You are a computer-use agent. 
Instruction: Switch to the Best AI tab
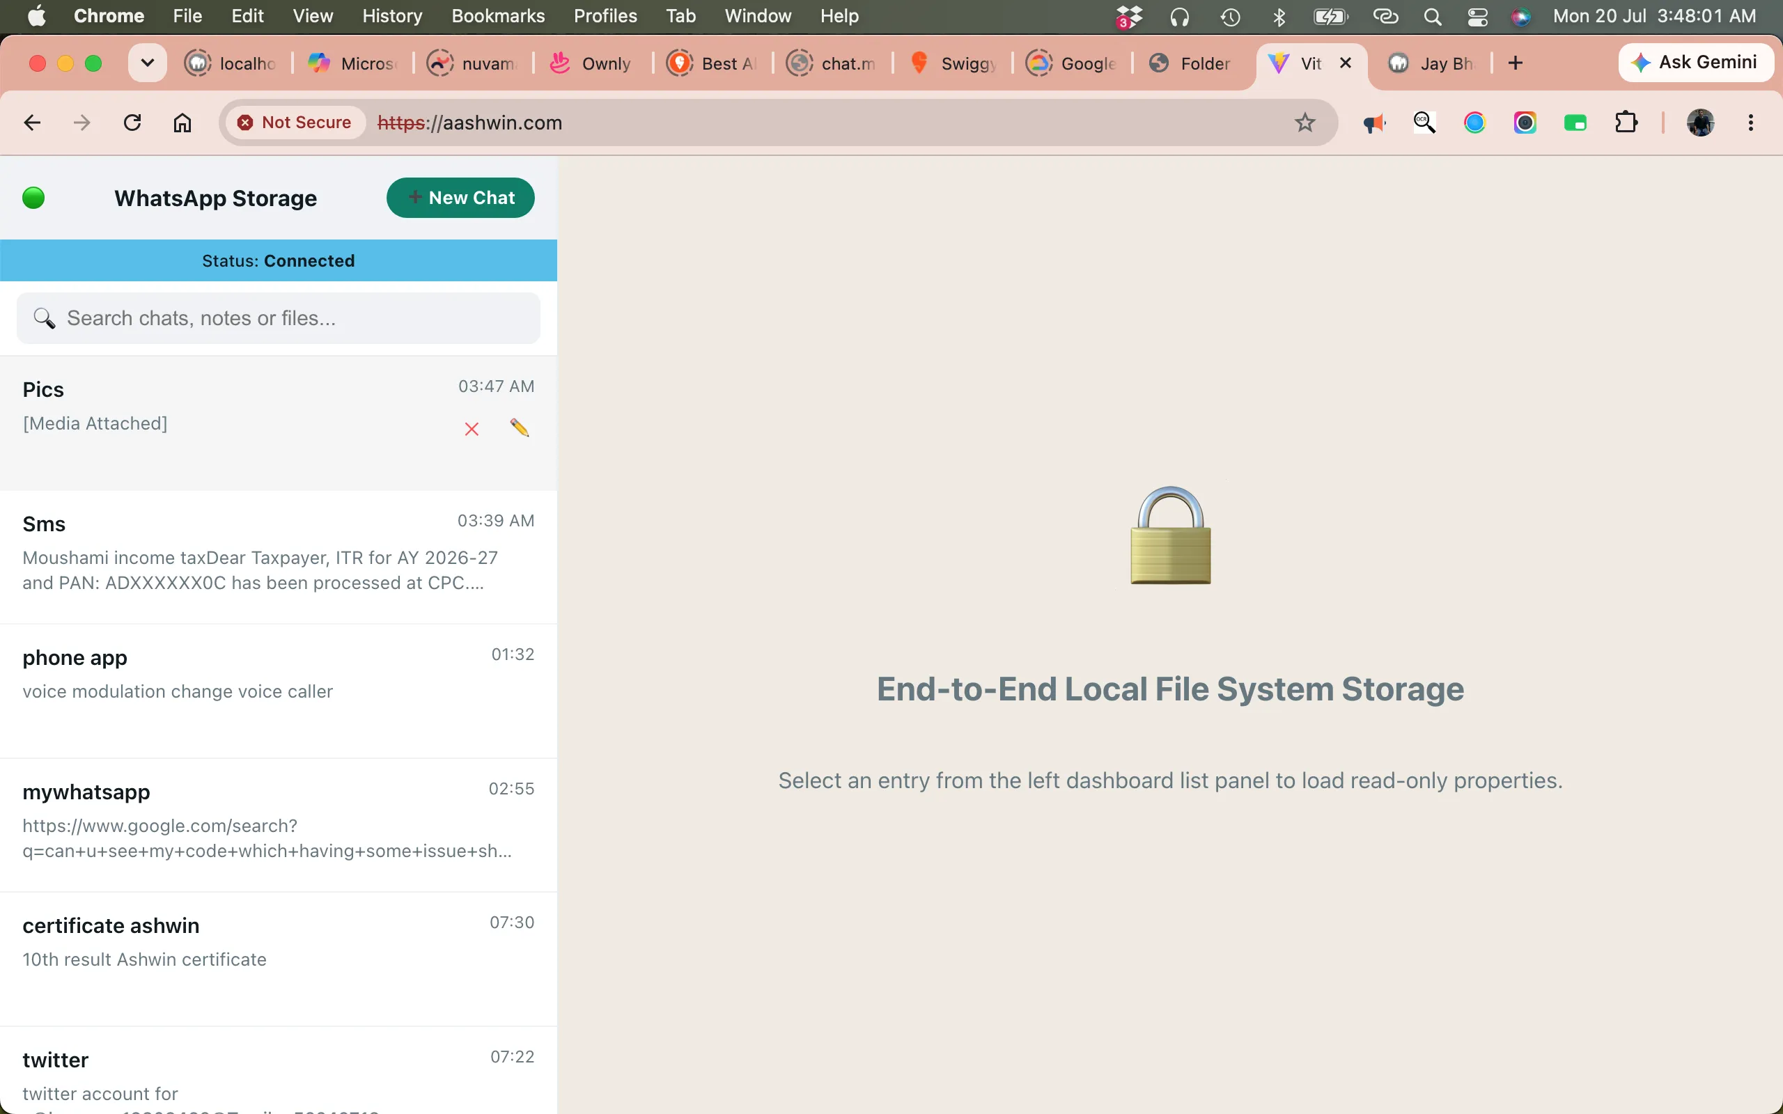712,63
